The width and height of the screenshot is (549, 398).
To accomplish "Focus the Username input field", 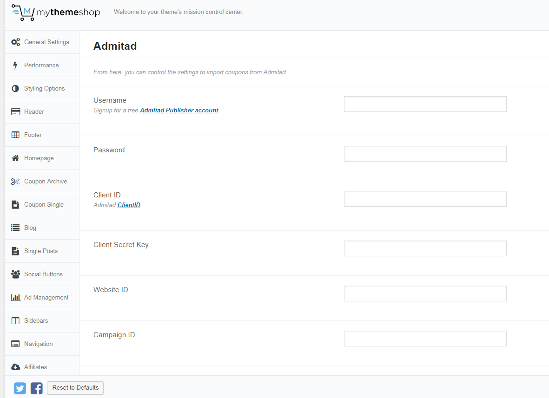I will click(x=425, y=104).
